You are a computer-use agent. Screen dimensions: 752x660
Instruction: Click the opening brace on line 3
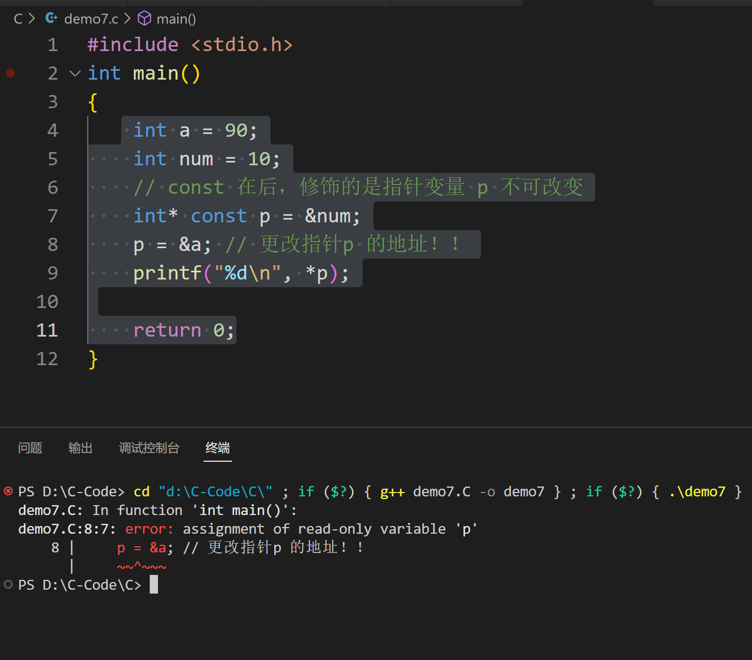pyautogui.click(x=93, y=102)
